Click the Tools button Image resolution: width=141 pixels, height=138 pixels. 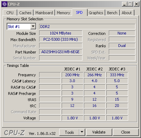click(x=69, y=132)
